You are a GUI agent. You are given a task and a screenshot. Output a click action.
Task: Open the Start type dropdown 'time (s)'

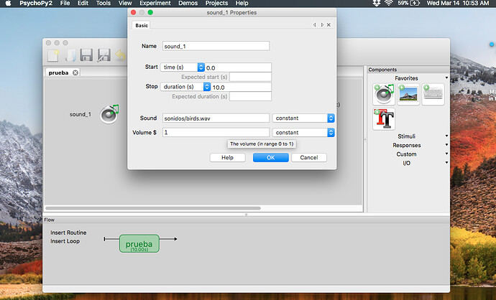coord(183,67)
